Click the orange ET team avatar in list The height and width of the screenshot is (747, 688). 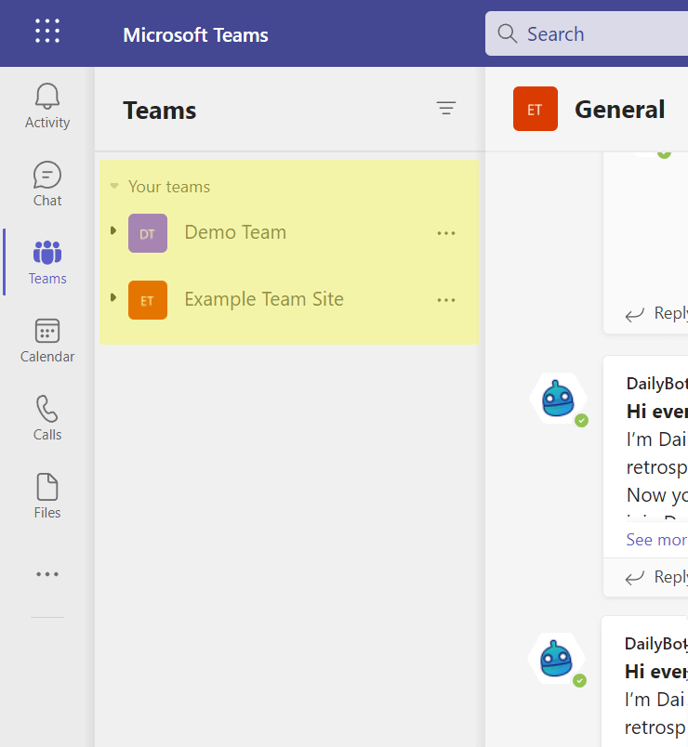click(x=148, y=300)
